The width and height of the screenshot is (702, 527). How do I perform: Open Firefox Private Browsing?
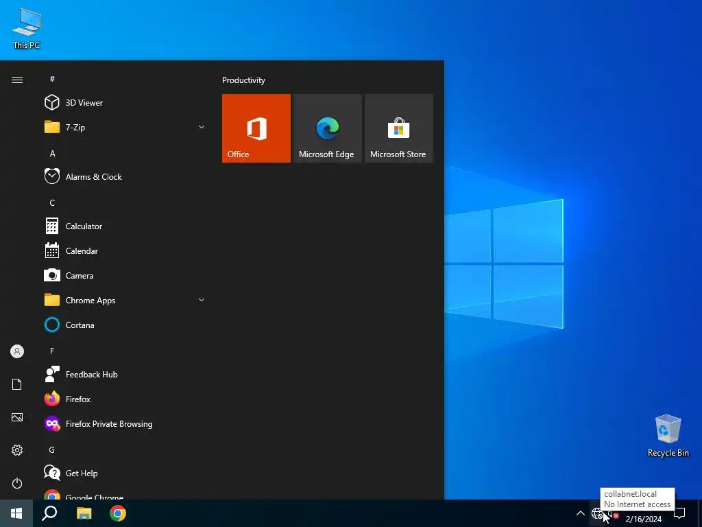tap(125, 423)
